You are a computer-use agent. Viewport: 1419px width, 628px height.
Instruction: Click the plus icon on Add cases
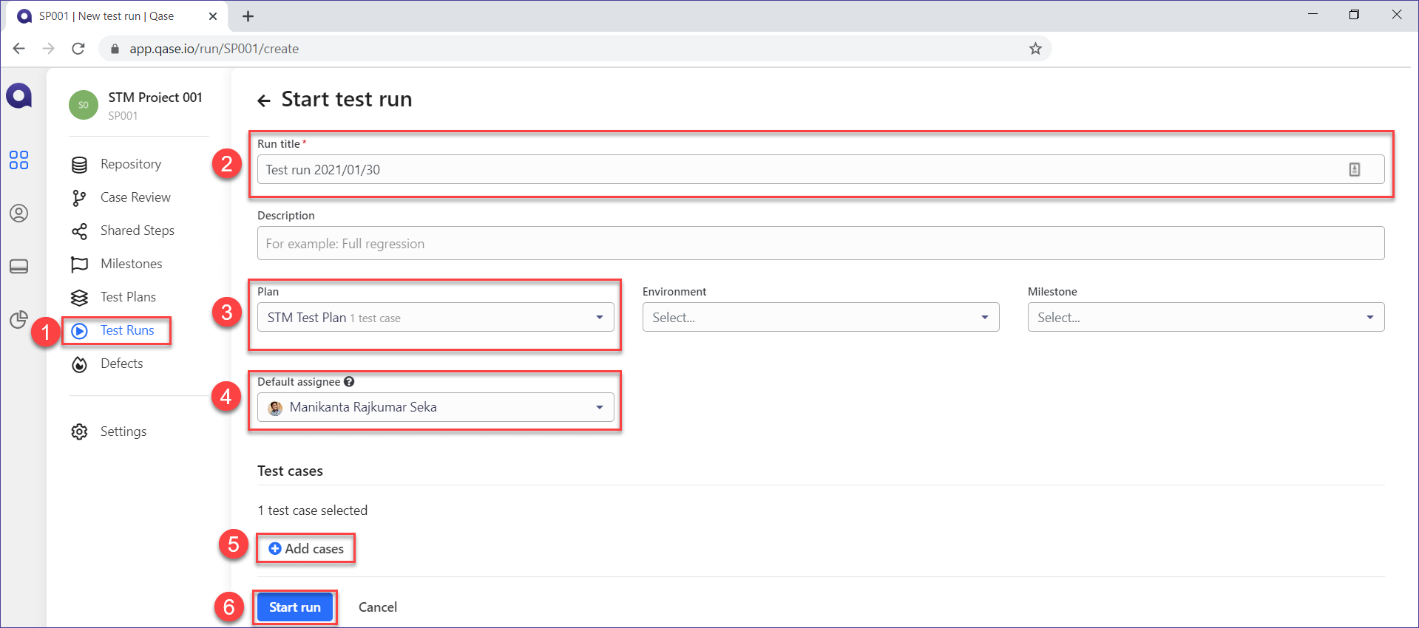275,548
